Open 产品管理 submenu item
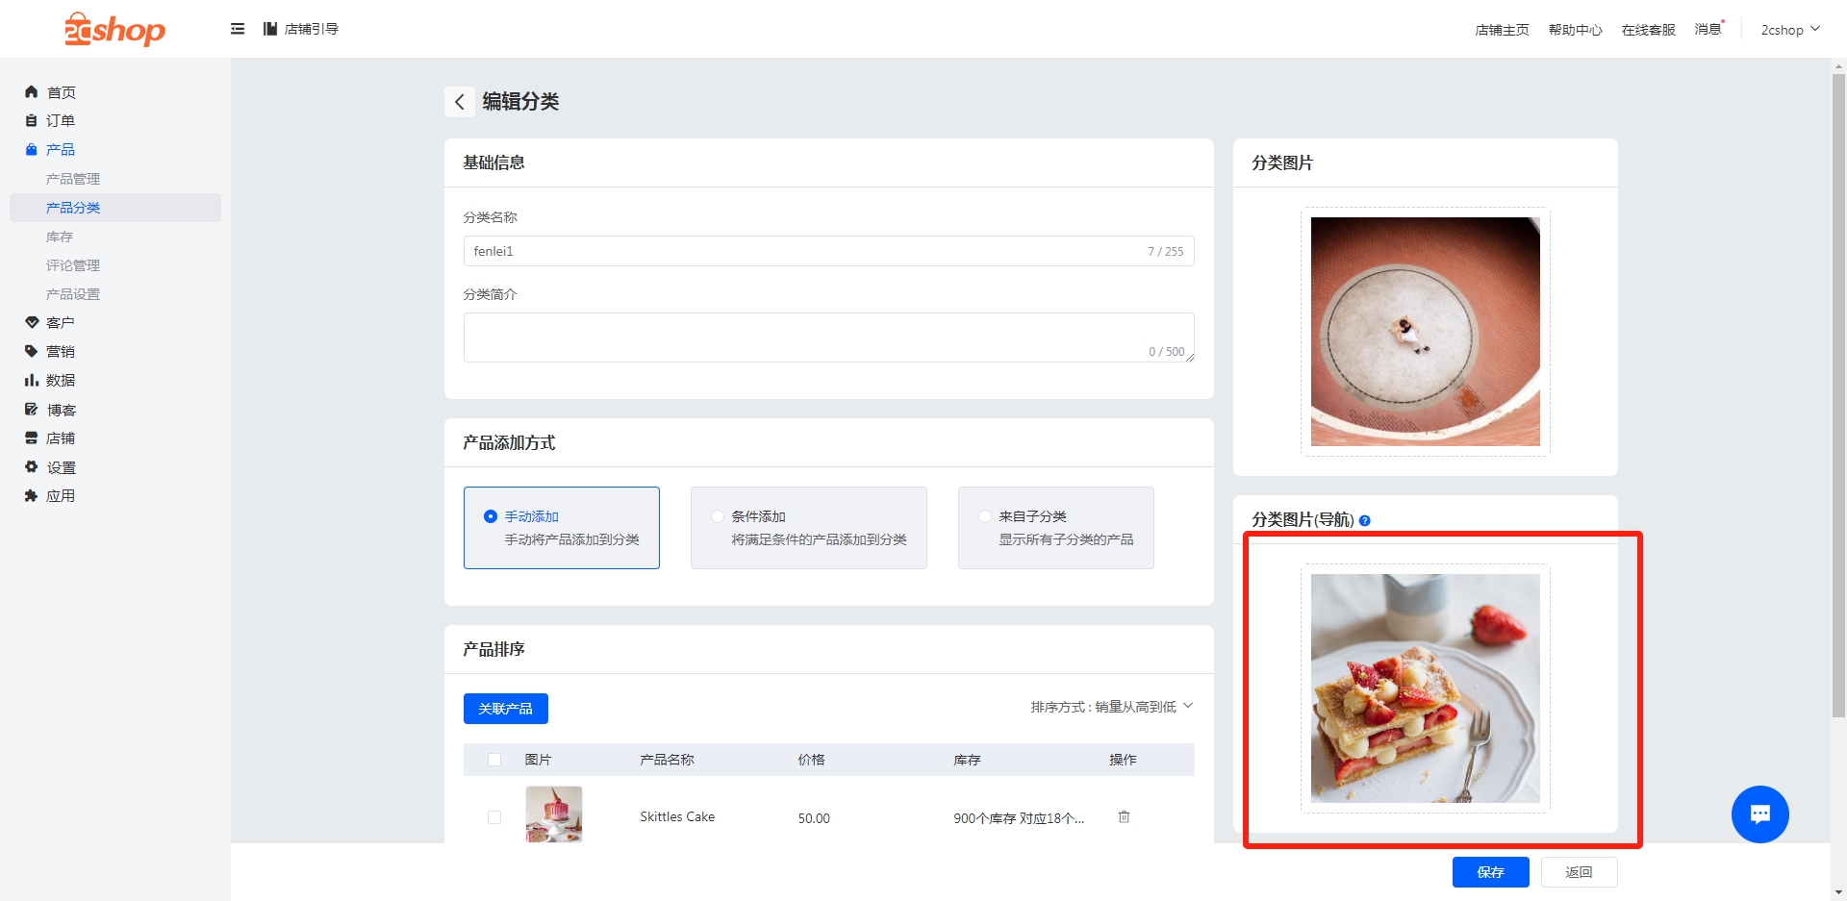The width and height of the screenshot is (1847, 901). 73,179
